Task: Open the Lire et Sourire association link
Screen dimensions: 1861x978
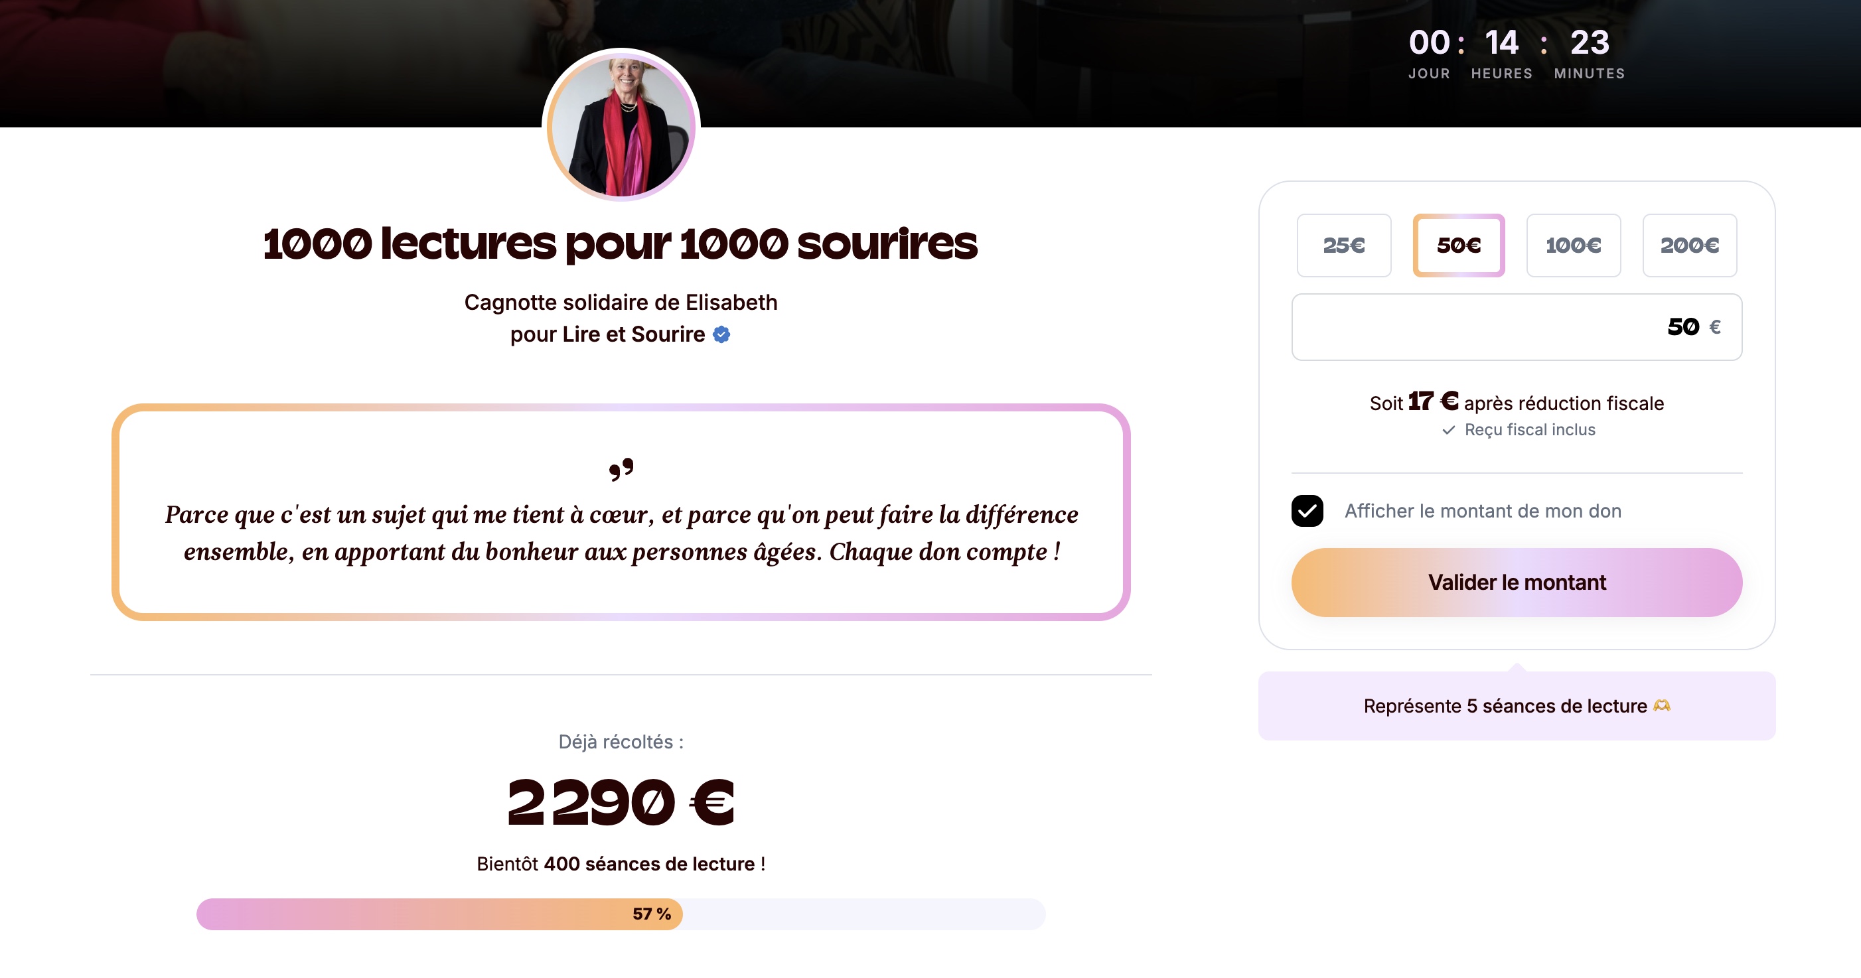Action: point(633,334)
